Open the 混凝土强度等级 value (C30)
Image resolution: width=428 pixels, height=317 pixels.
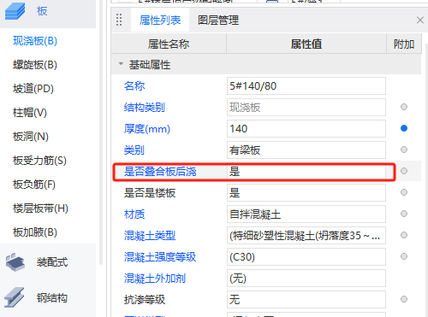coord(306,256)
